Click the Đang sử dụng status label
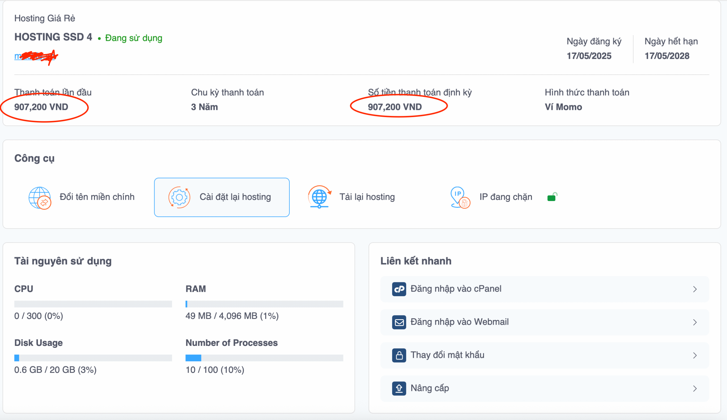The width and height of the screenshot is (727, 420). click(x=134, y=38)
